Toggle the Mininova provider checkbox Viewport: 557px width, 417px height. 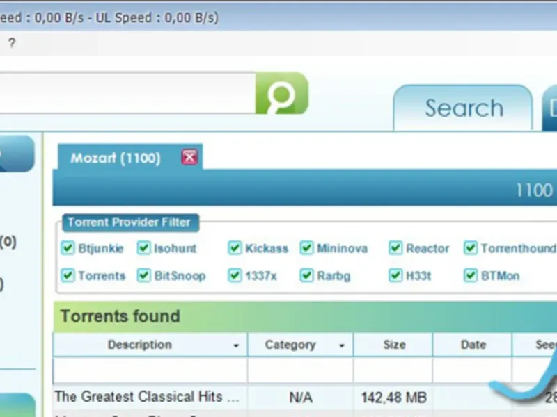click(306, 248)
